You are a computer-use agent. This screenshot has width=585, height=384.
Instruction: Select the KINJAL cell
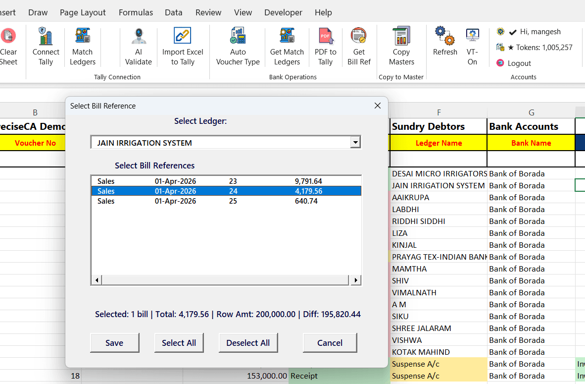pyautogui.click(x=439, y=245)
